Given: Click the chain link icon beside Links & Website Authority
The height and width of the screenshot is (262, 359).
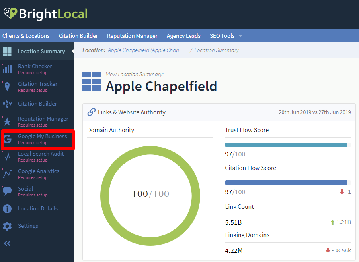Looking at the screenshot, I should [x=92, y=112].
